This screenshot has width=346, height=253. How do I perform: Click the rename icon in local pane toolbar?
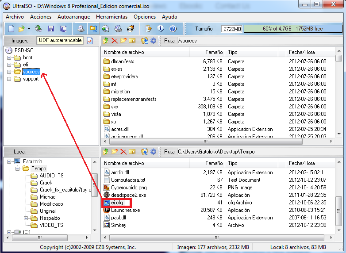132,152
